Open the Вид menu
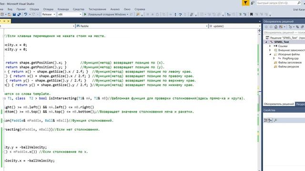Image resolution: width=305 pixels, height=171 pixels. point(10,9)
